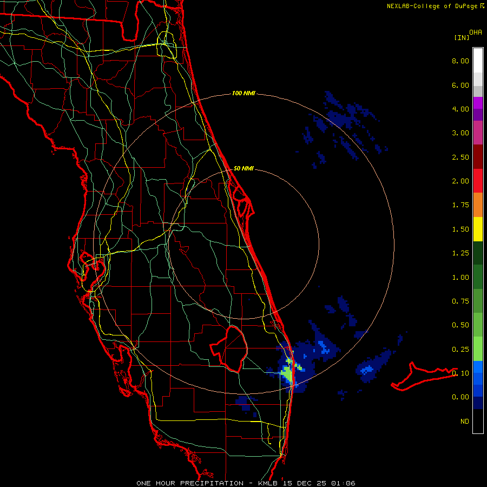Pick the light green swatch beside 0.50
Image resolution: width=487 pixels, height=487 pixels.
tap(478, 325)
